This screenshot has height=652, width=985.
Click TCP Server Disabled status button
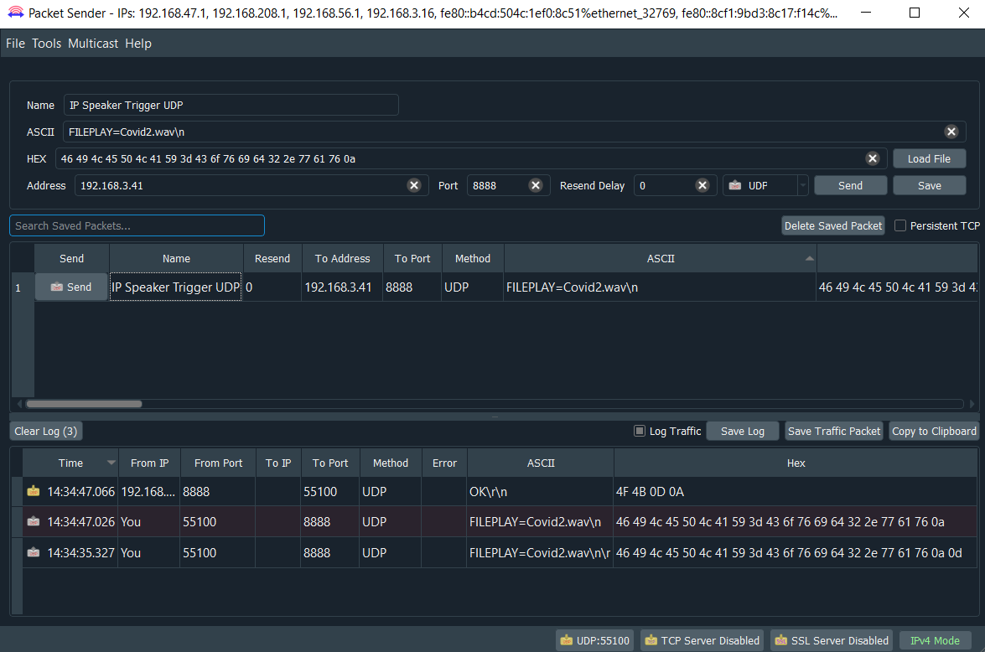click(702, 640)
